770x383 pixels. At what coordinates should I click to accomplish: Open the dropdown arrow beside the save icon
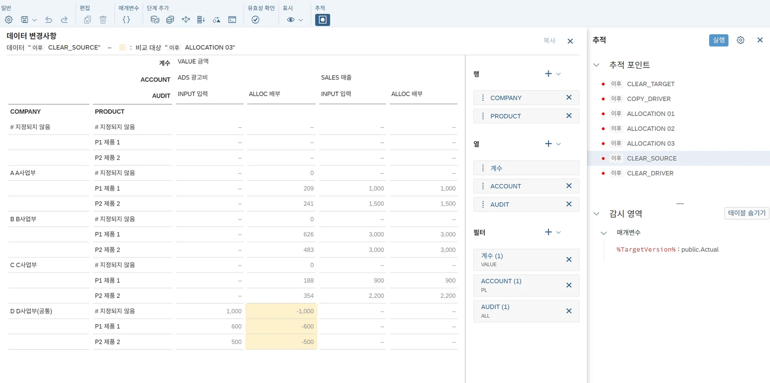[34, 20]
